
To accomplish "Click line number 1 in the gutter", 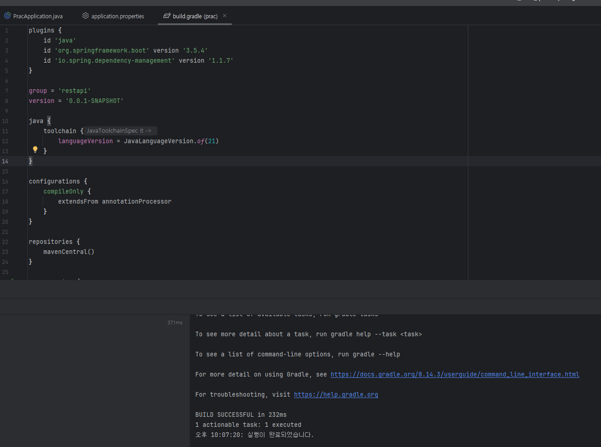I will pyautogui.click(x=6, y=30).
